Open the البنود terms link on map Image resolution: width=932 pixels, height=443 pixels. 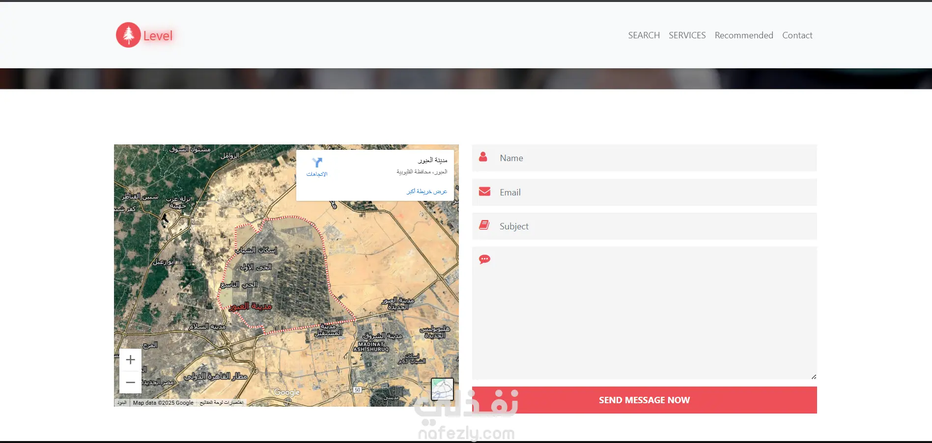click(122, 403)
